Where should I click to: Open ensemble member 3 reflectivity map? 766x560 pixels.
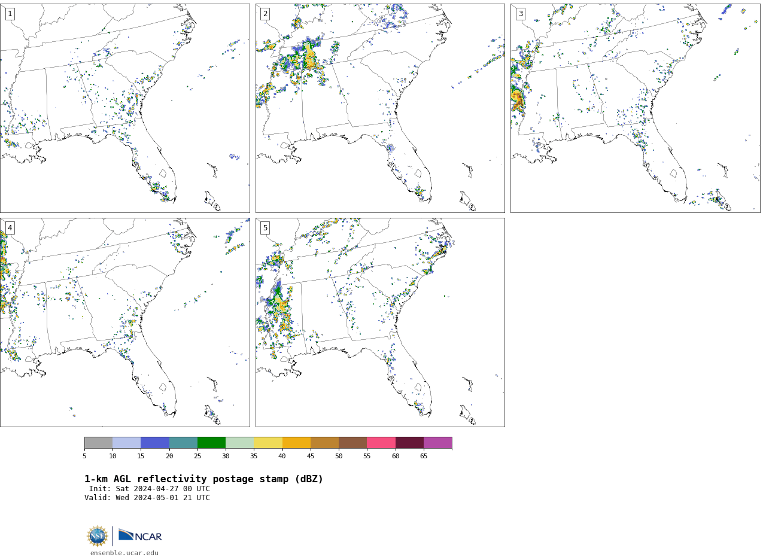(635, 108)
